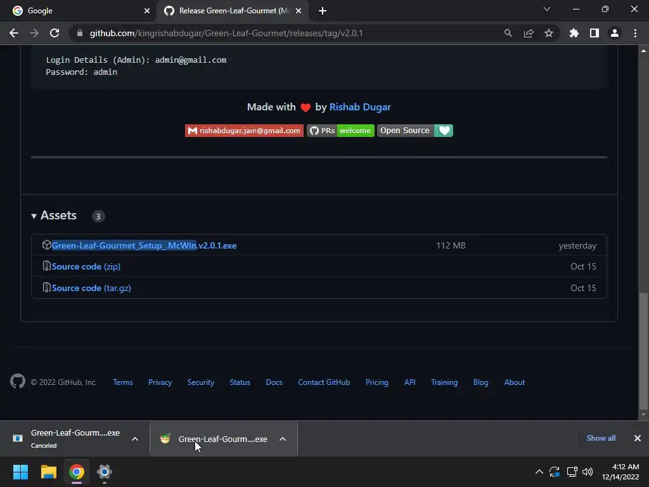Bookmark this page with the star

[549, 33]
